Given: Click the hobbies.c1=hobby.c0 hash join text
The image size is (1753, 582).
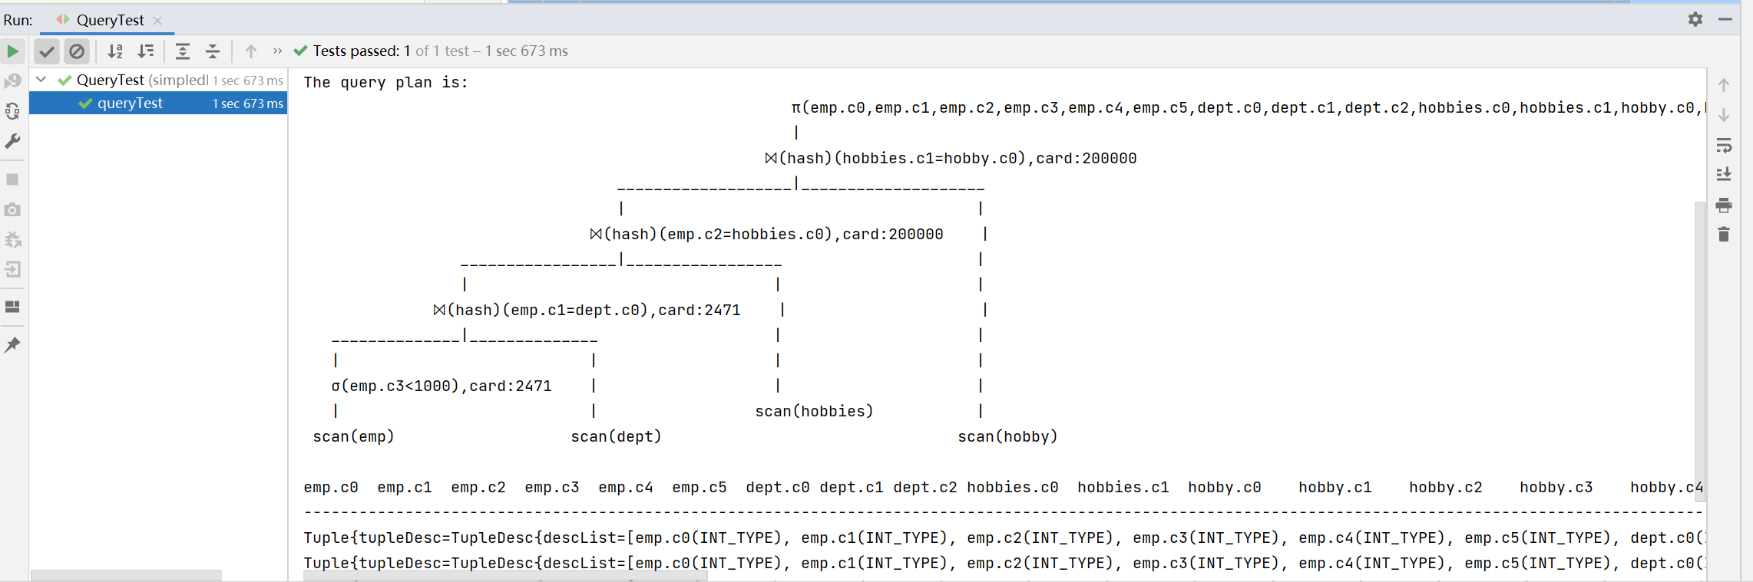Looking at the screenshot, I should (x=951, y=158).
